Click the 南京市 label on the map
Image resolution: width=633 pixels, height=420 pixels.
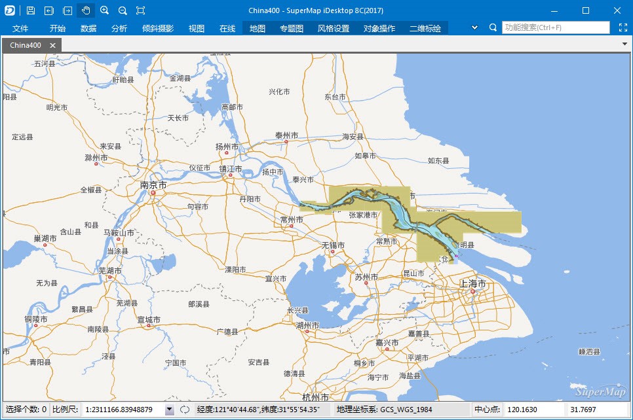[x=153, y=185]
